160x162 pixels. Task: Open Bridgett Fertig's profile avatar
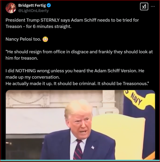point(11,8)
